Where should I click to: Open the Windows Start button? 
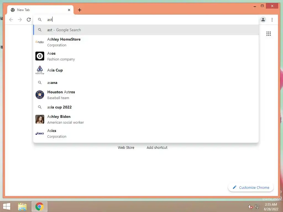[7, 206]
